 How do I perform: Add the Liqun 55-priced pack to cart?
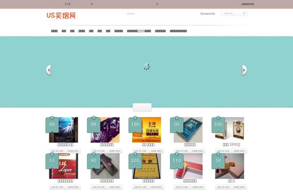point(57,187)
